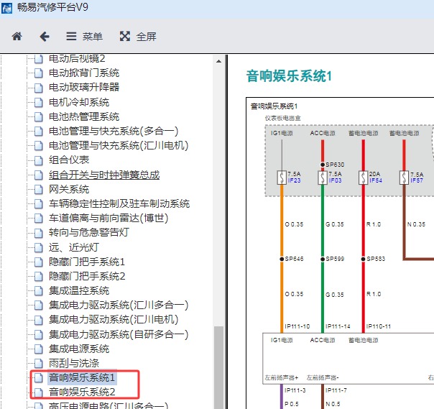Click the 左前扬声器+ pin label
Screen dimensions: 434x409
282,377
